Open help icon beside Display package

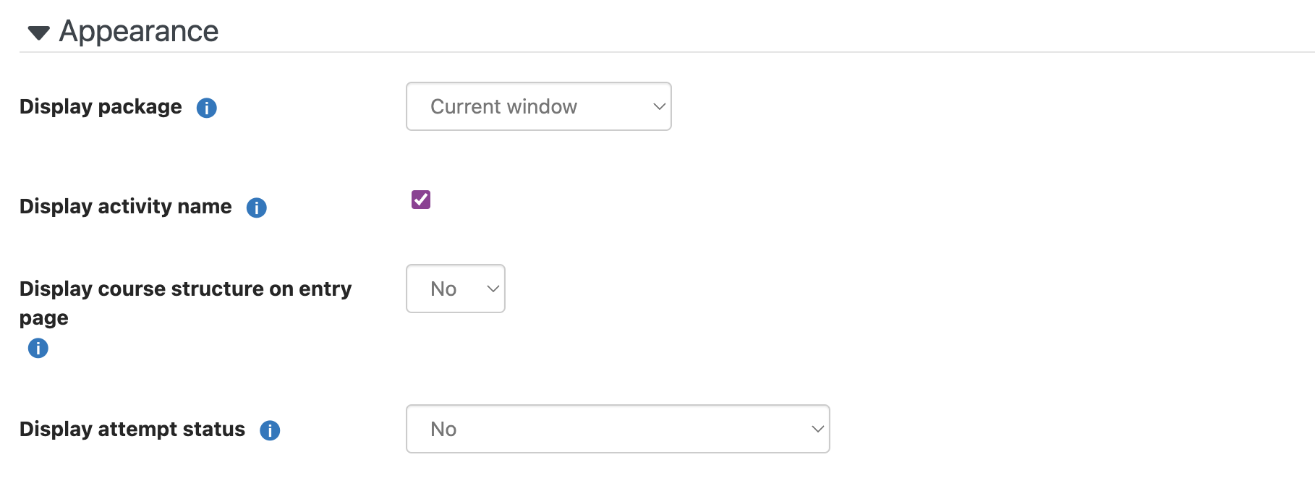[207, 108]
